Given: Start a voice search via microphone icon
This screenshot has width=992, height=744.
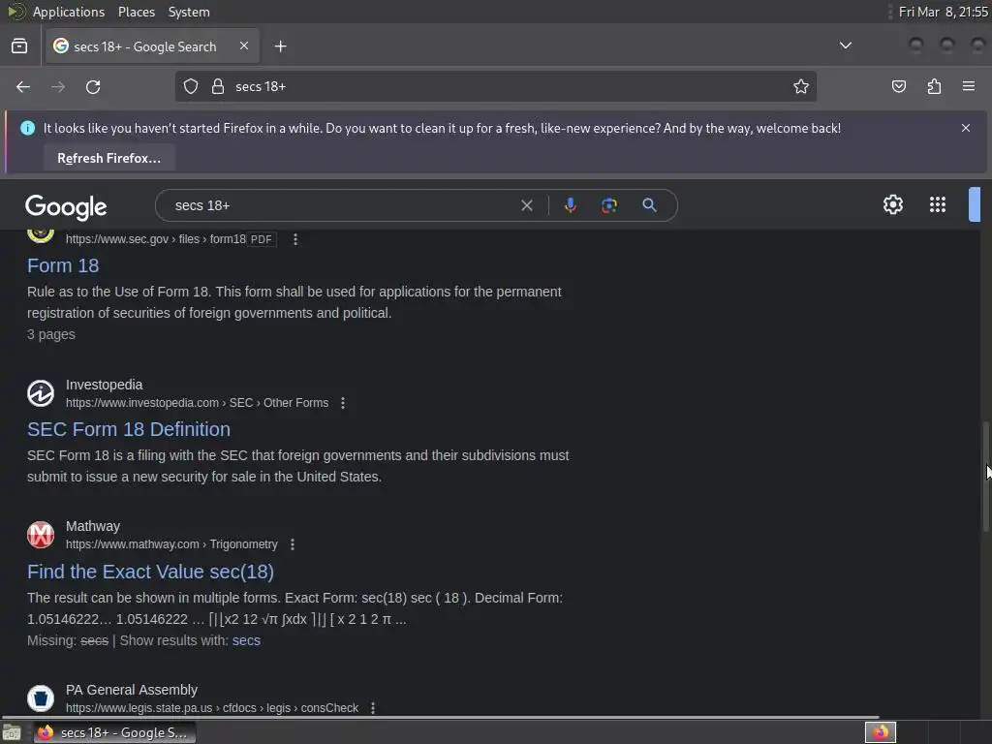Looking at the screenshot, I should pyautogui.click(x=570, y=205).
